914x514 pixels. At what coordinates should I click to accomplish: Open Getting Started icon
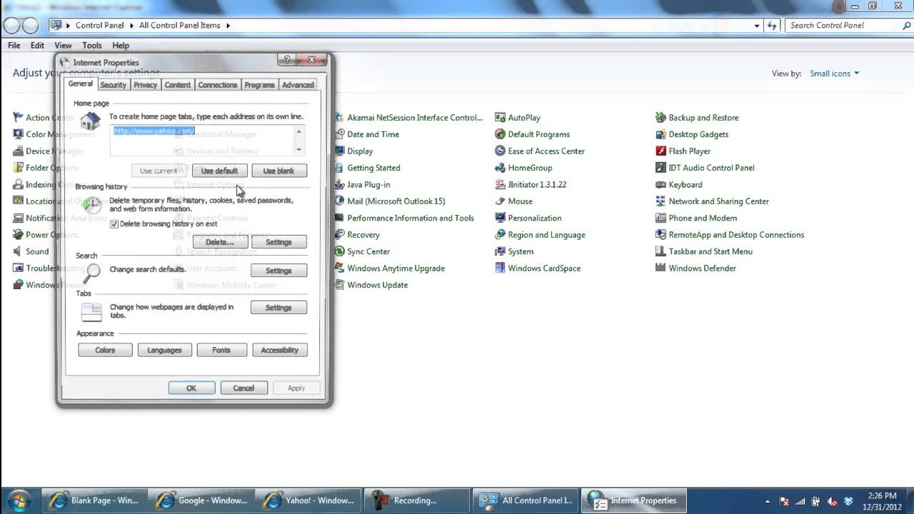pos(368,168)
